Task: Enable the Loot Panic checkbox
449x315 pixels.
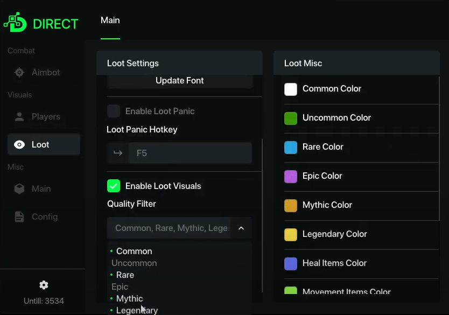Action: 114,111
